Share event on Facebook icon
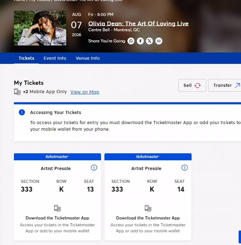This screenshot has height=245, width=241. [140, 41]
